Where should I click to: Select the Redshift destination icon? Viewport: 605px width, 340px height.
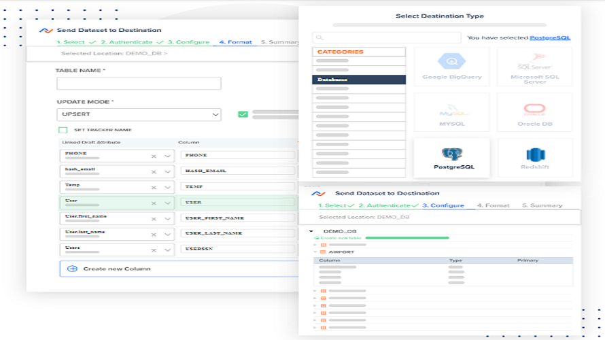tap(535, 155)
